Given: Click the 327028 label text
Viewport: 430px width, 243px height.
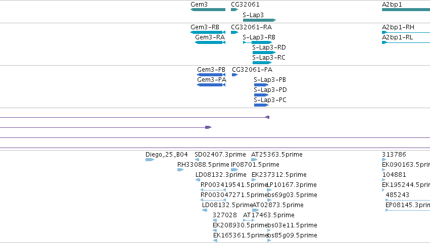Looking at the screenshot, I should [x=224, y=215].
